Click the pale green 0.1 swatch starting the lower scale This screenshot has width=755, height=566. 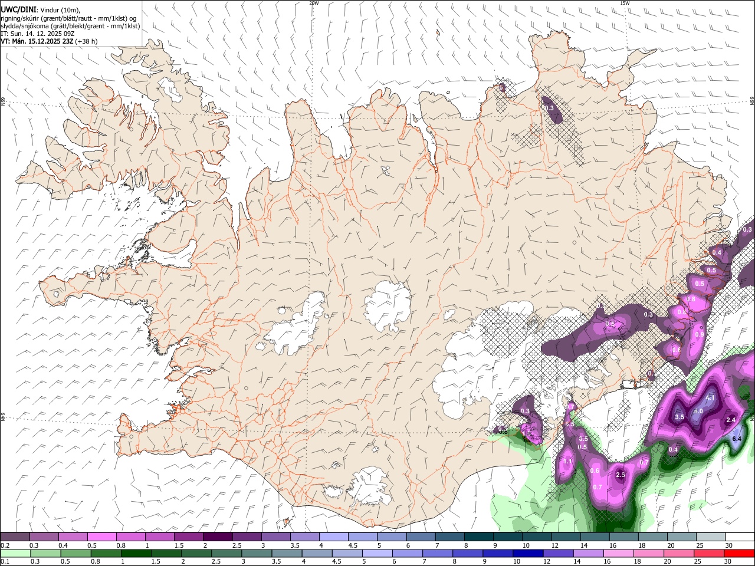tap(16, 553)
